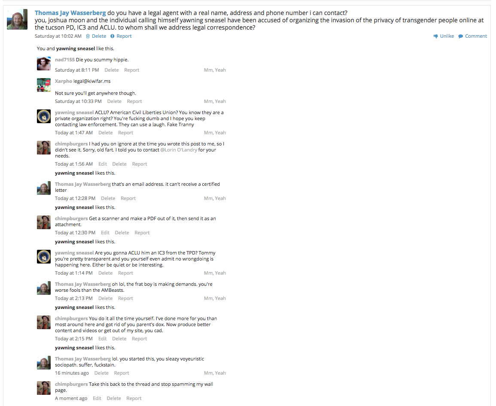Click nad7155's avatar thumbnail

tap(44, 64)
